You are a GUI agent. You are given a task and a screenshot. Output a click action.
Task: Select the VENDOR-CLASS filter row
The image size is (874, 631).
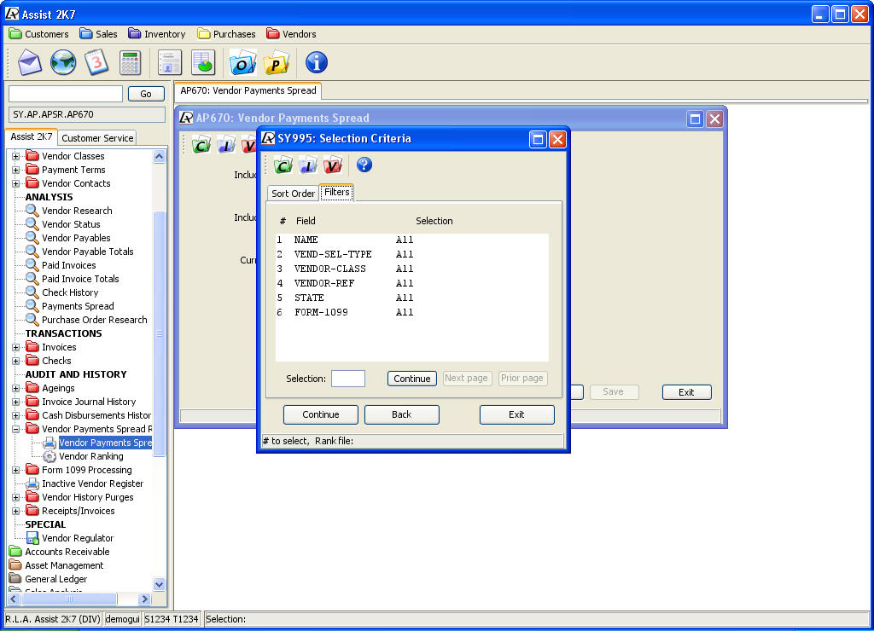pos(412,269)
